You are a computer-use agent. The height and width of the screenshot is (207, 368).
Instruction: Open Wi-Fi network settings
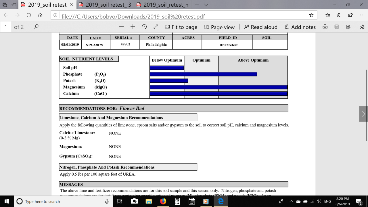pos(312,201)
